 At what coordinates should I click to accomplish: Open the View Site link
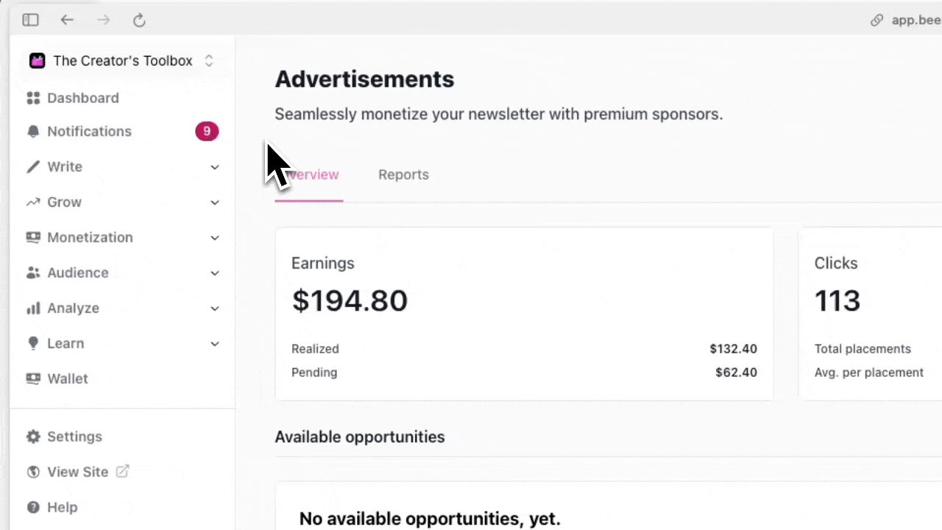[77, 472]
